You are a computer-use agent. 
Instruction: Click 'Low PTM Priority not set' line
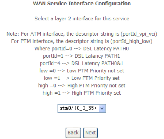(82, 71)
